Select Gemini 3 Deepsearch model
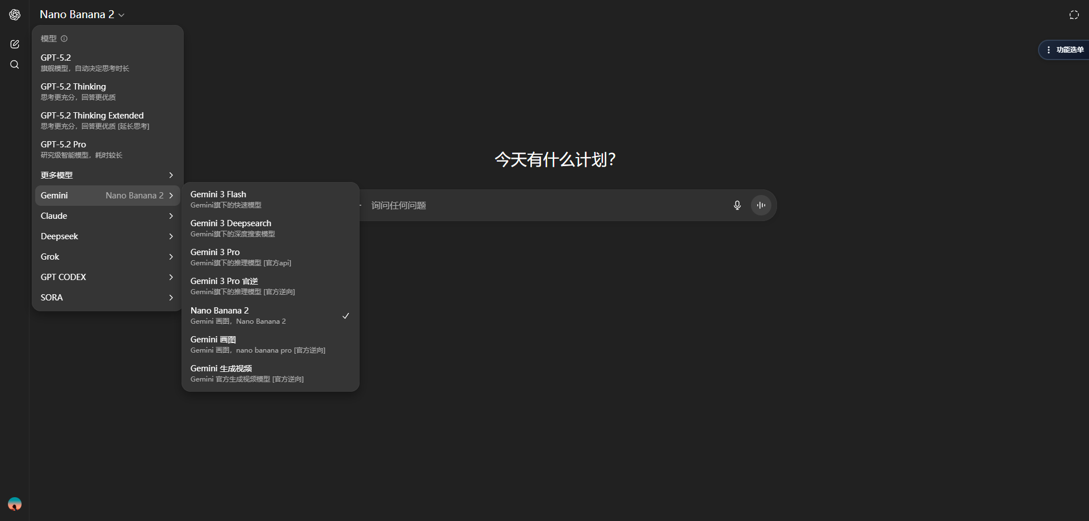The image size is (1089, 521). click(x=271, y=228)
